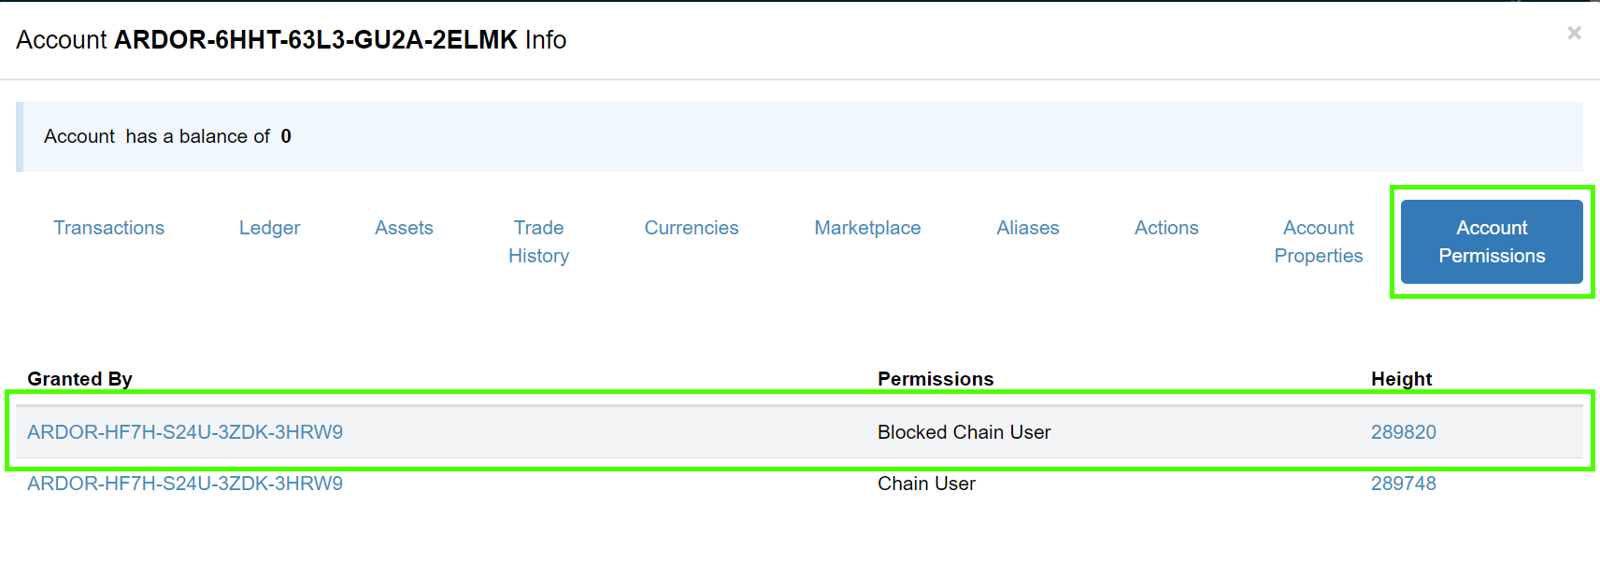Click the Granted By column header

(x=79, y=379)
